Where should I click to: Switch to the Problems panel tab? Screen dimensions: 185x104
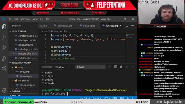[47, 67]
